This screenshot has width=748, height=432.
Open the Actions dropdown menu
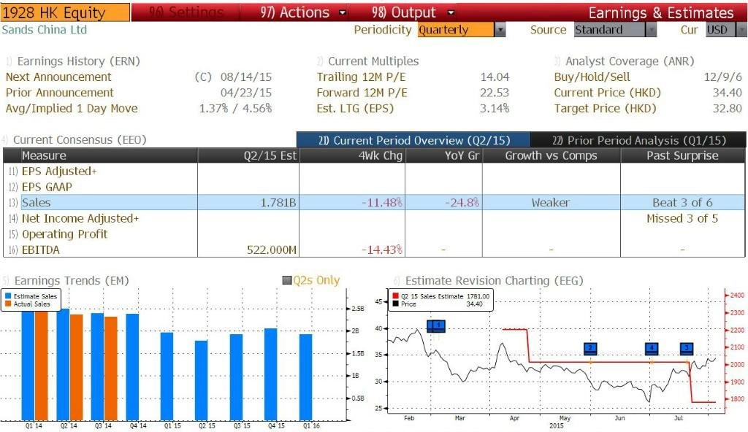click(x=303, y=12)
